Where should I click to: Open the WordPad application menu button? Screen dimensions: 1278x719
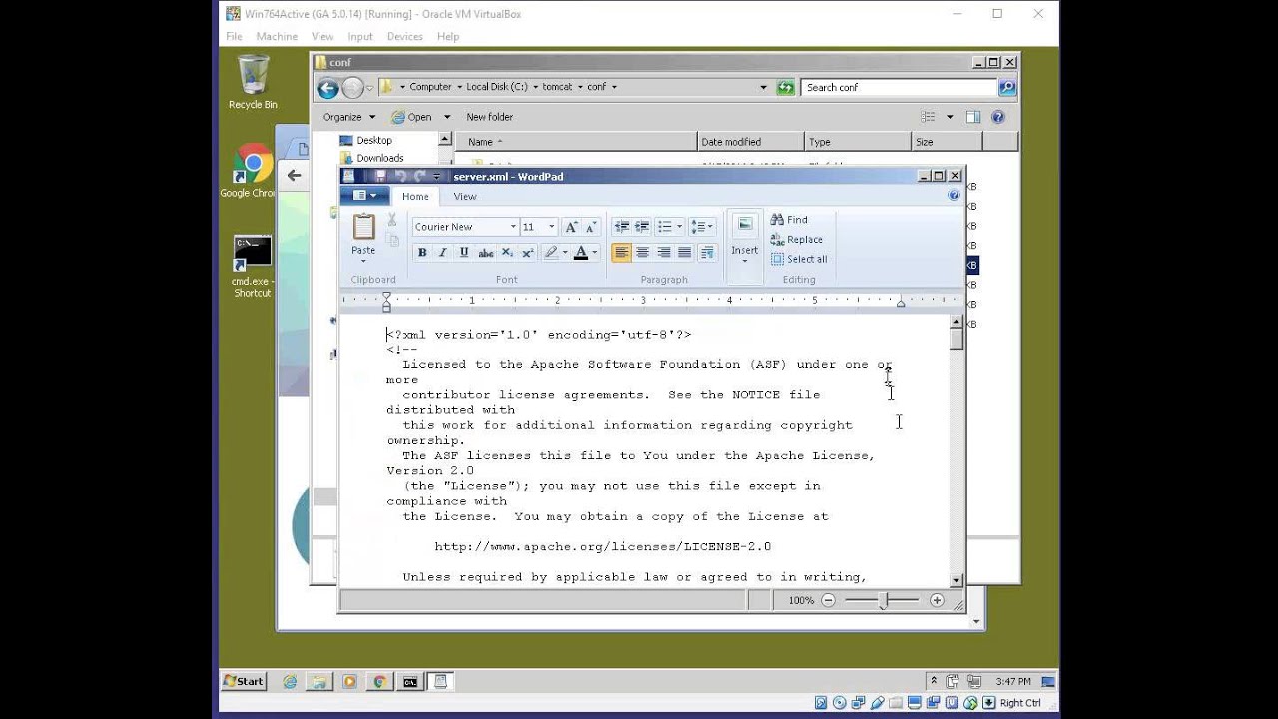point(364,196)
